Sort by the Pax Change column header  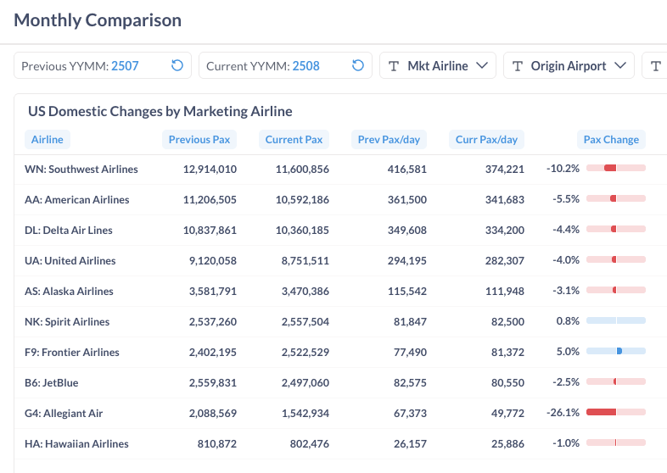pos(611,139)
